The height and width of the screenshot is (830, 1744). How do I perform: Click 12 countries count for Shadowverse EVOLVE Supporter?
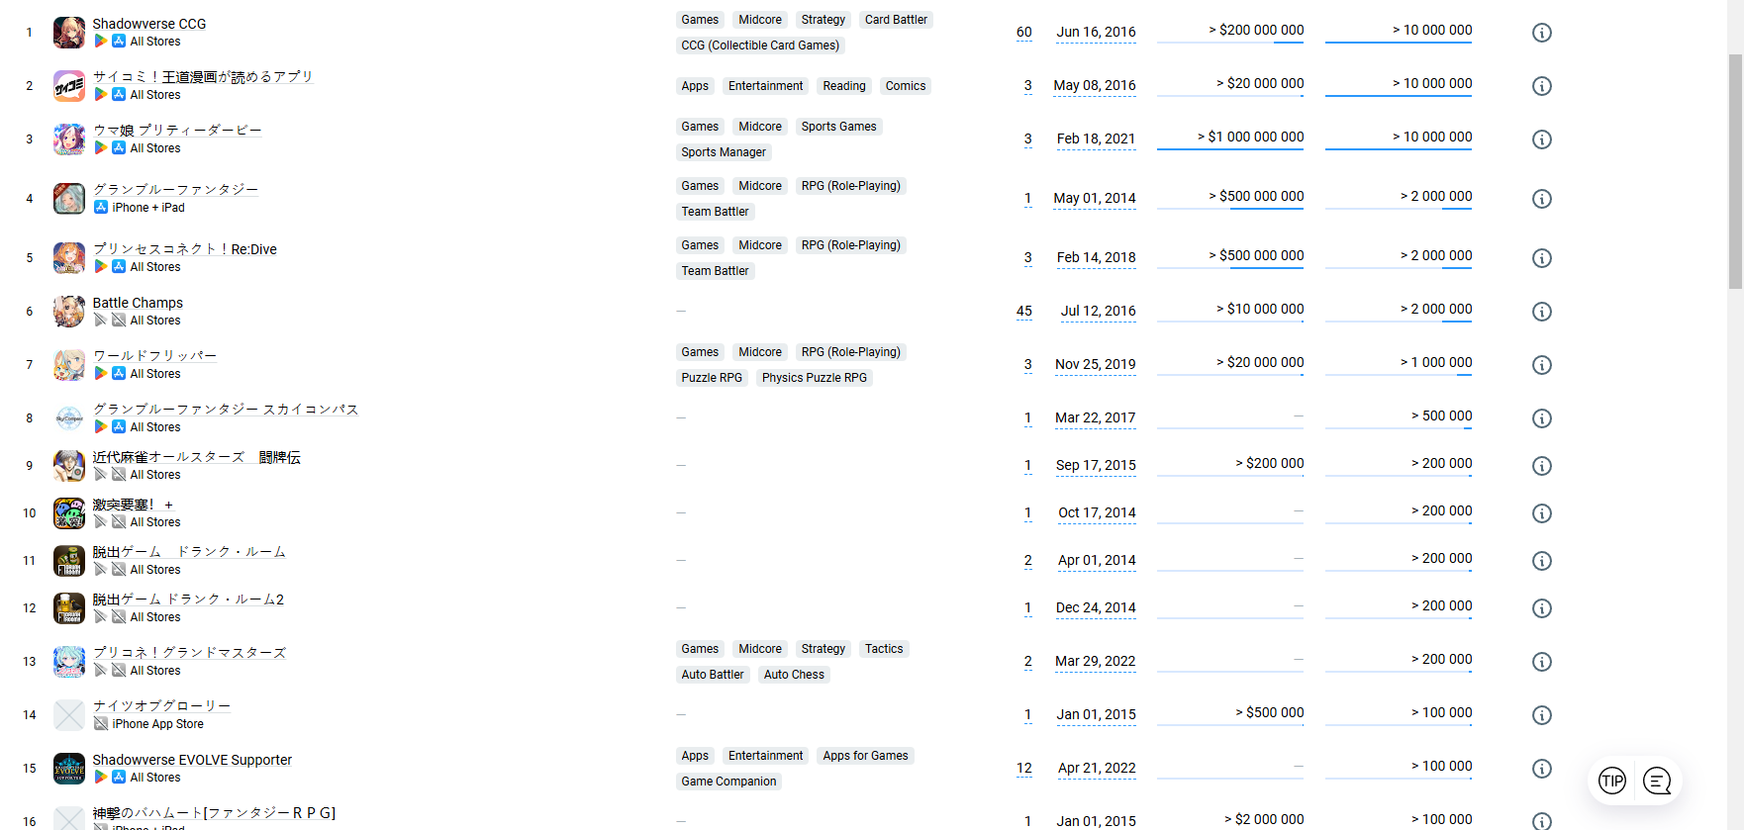coord(1024,769)
